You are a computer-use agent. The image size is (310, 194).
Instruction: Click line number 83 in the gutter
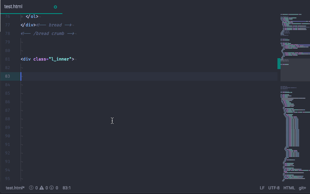tap(8, 76)
